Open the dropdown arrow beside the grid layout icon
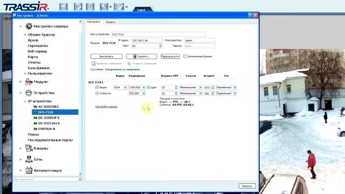Screen dimensions: 345x194 [127, 7]
